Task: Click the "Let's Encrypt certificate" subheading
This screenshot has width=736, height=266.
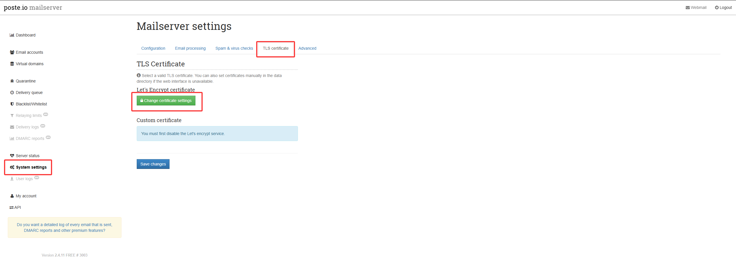Action: click(x=166, y=90)
